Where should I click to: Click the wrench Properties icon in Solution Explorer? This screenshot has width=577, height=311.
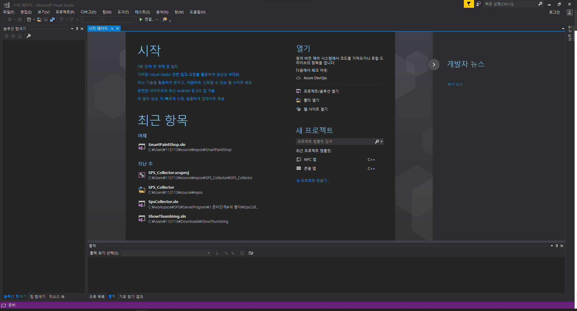tap(29, 36)
